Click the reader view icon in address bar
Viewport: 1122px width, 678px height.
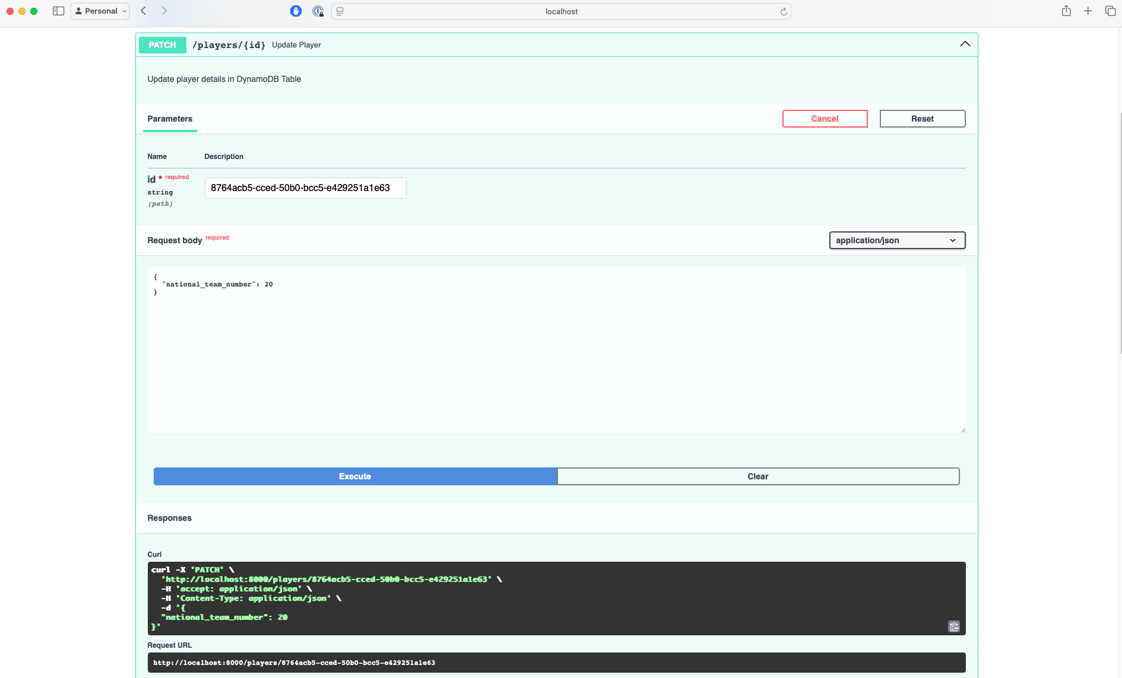(x=340, y=11)
